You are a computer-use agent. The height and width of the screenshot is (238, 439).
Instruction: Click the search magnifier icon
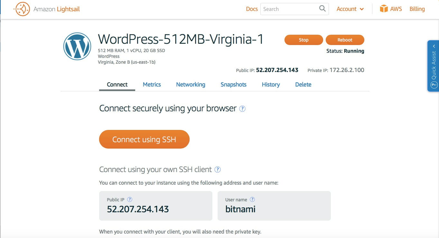click(322, 9)
